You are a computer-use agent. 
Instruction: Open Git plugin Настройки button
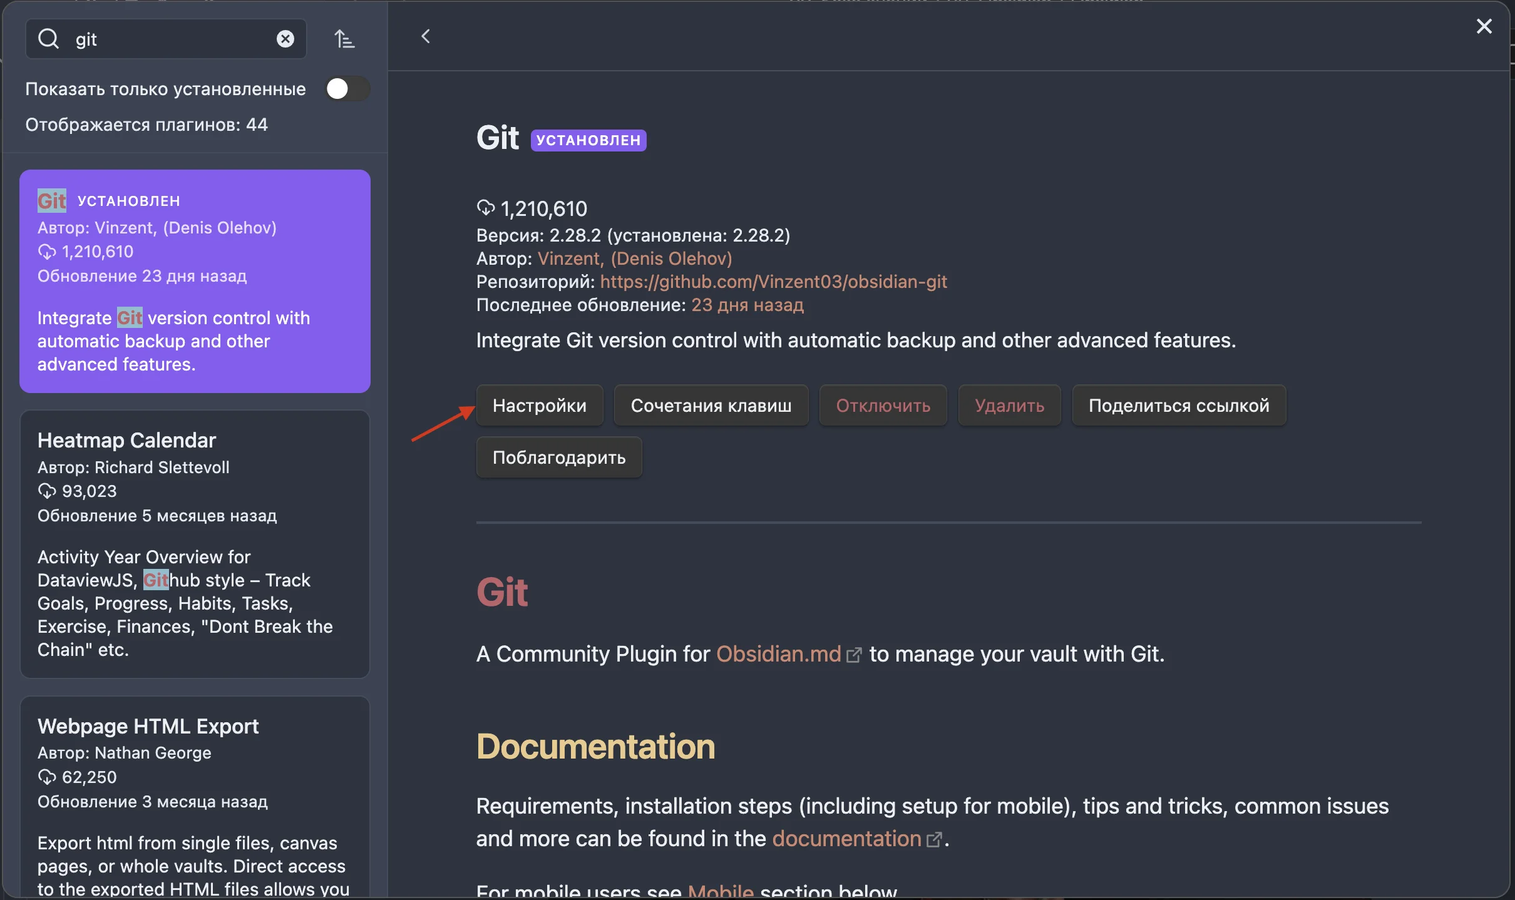click(x=539, y=406)
